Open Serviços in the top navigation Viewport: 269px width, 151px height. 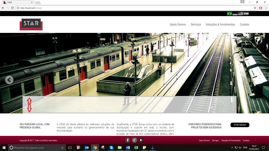click(196, 24)
